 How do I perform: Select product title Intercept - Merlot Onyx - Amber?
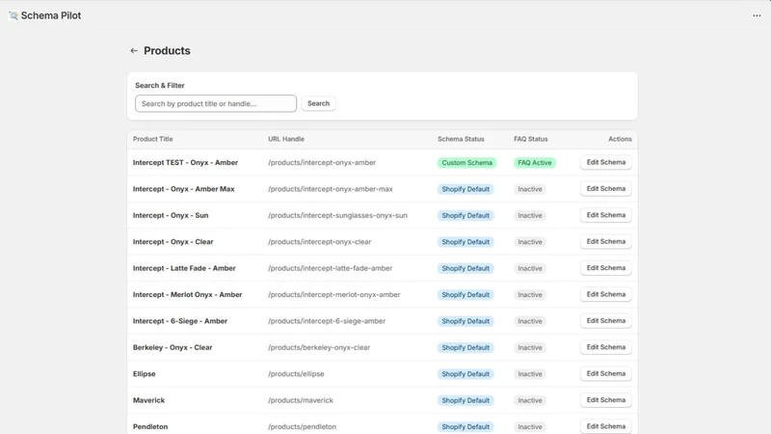tap(187, 295)
